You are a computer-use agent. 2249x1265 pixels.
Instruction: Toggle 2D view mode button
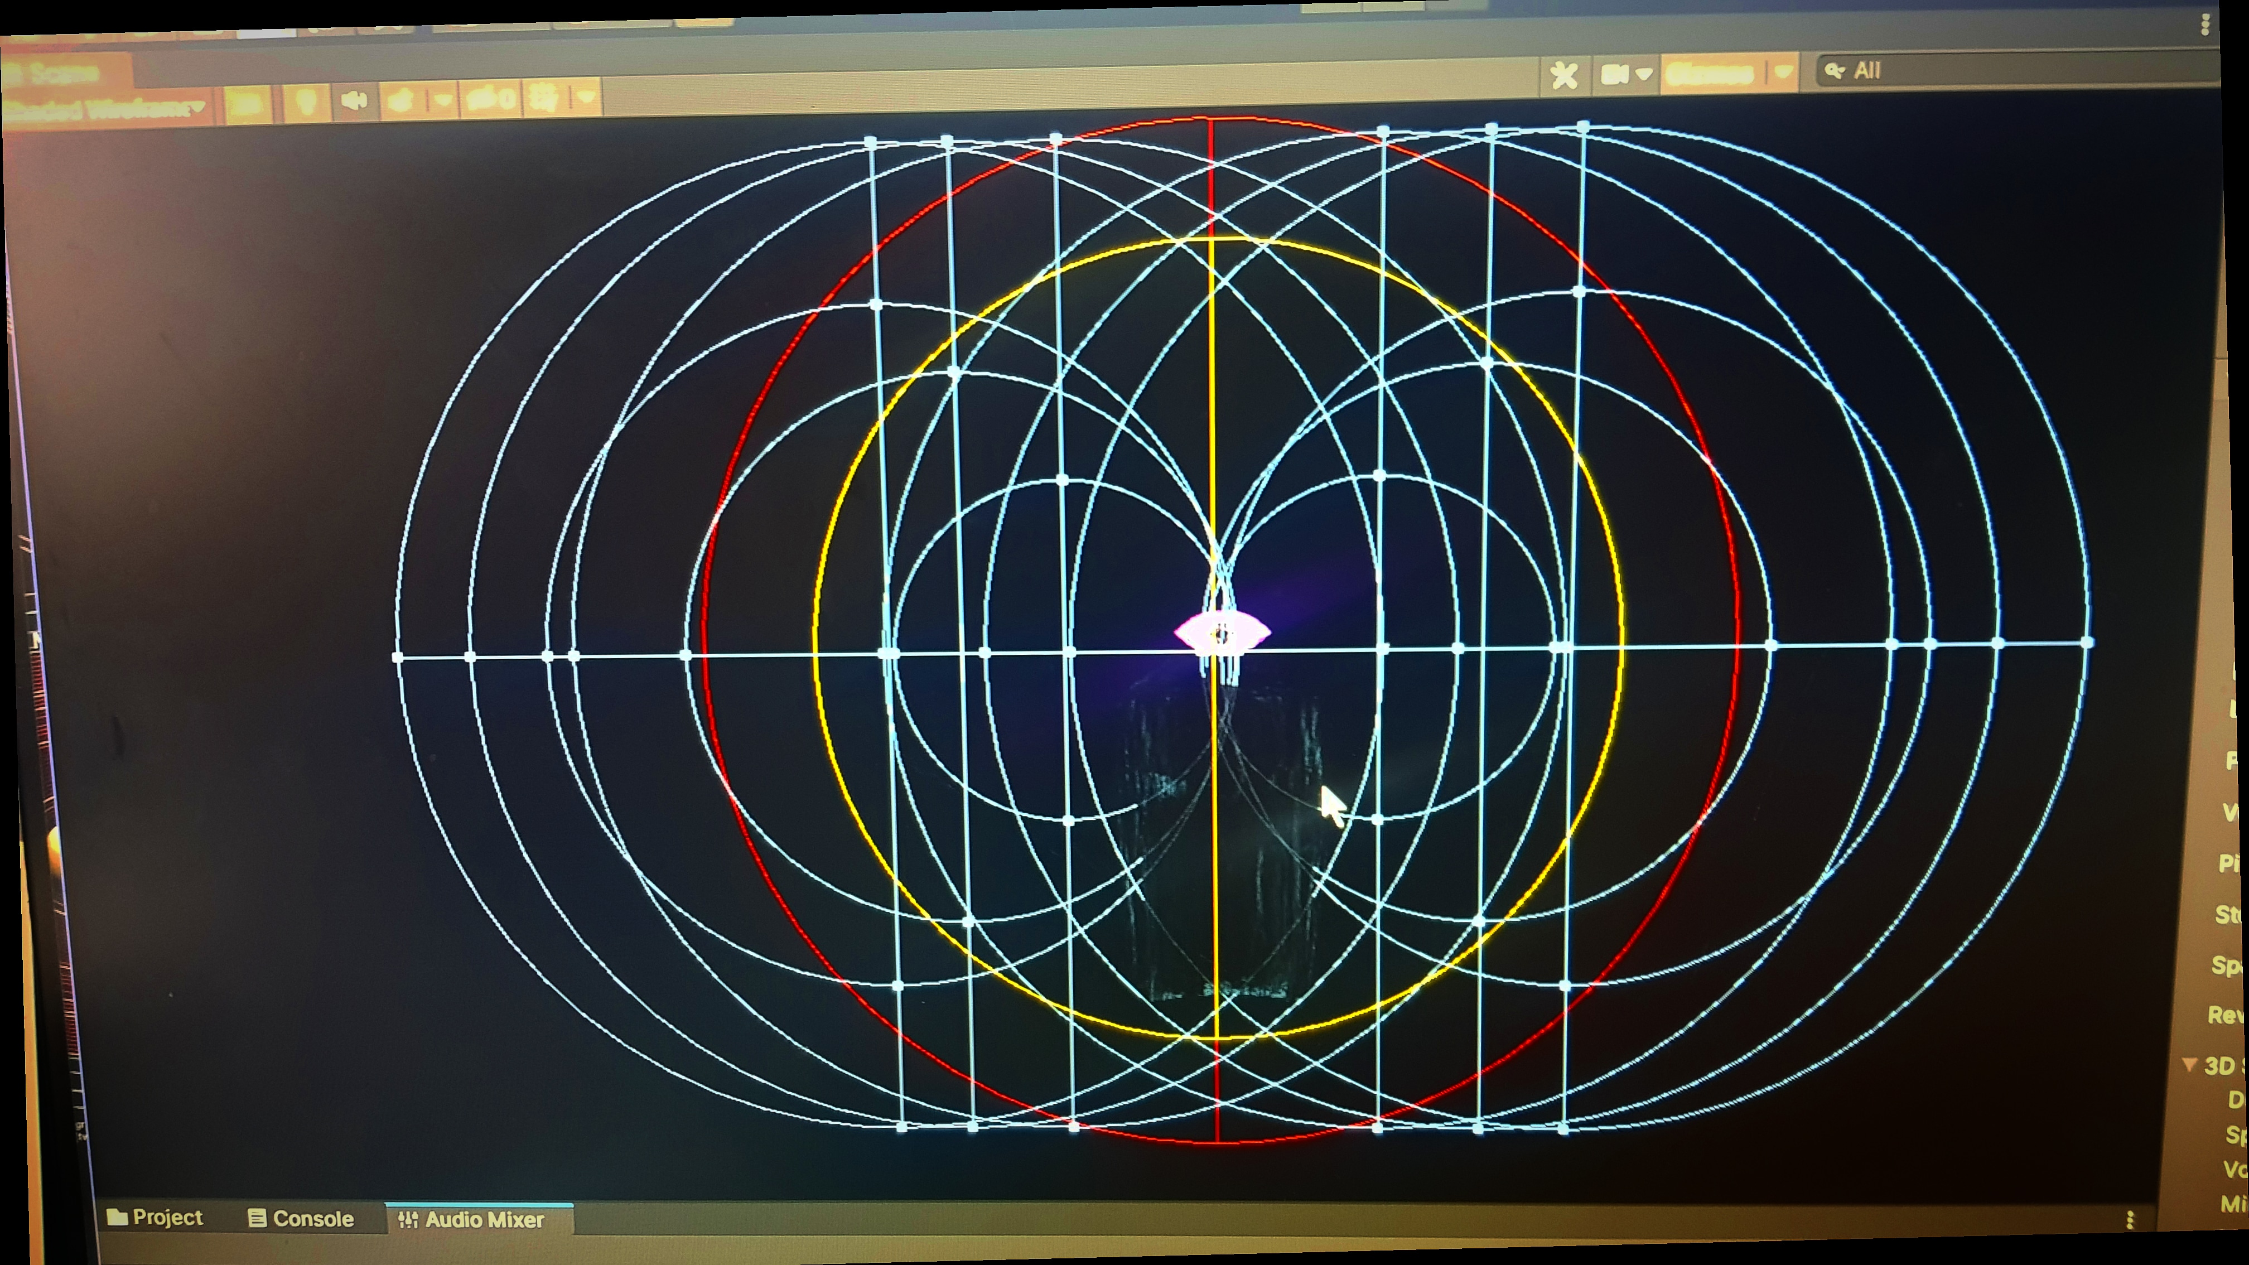pyautogui.click(x=247, y=104)
